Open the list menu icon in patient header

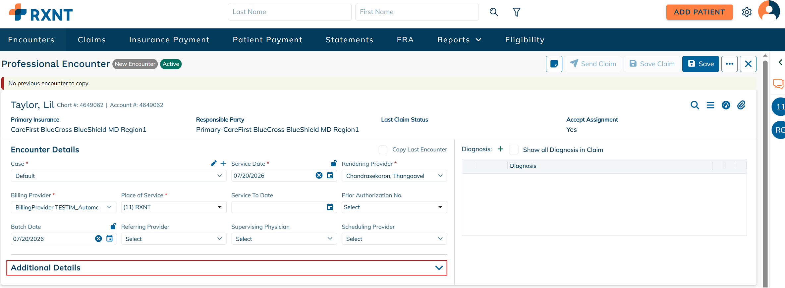pos(710,105)
